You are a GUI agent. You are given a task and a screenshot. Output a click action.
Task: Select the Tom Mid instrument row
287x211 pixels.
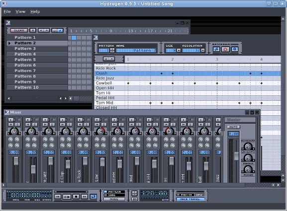(109, 103)
